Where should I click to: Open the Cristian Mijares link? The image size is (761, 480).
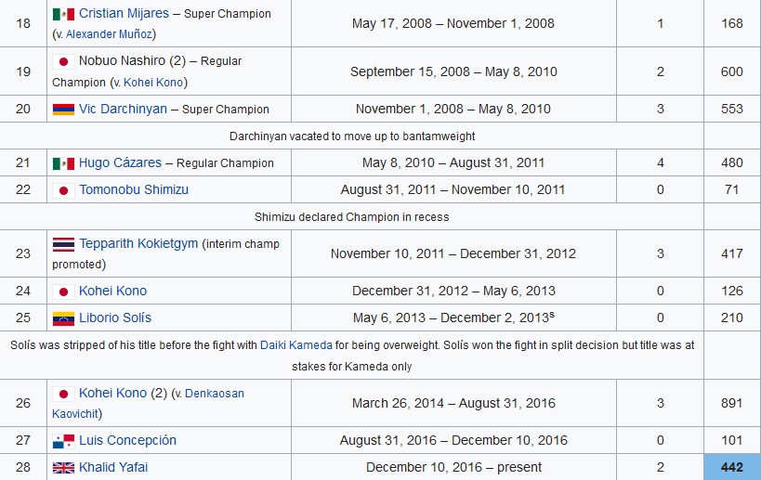pyautogui.click(x=124, y=14)
